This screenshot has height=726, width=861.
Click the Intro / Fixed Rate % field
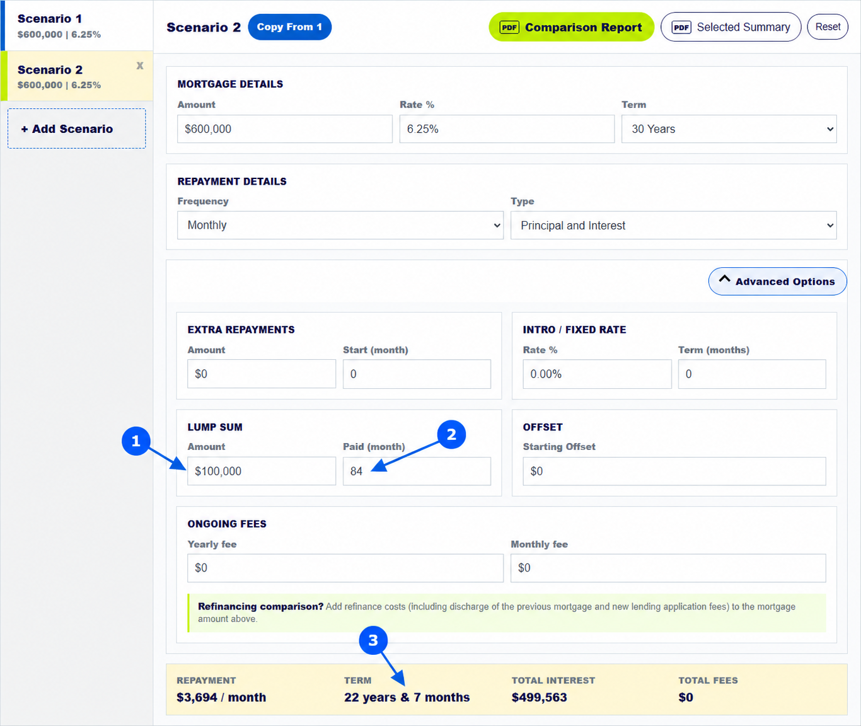pos(597,374)
